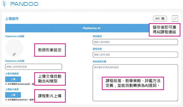The width and height of the screenshot is (183, 107).
Task: Click the floppy disk icon in 儲存 button
Action: click(x=163, y=19)
